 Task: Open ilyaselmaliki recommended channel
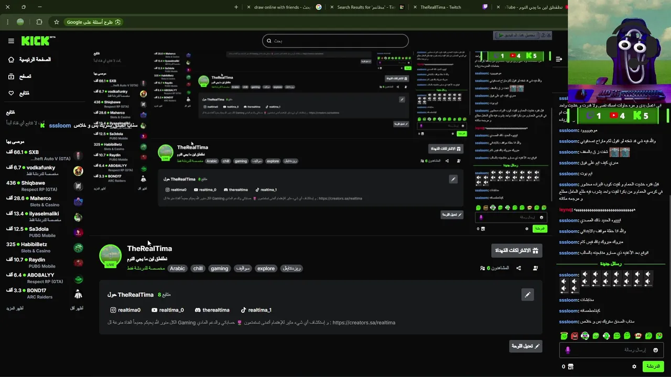click(45, 216)
